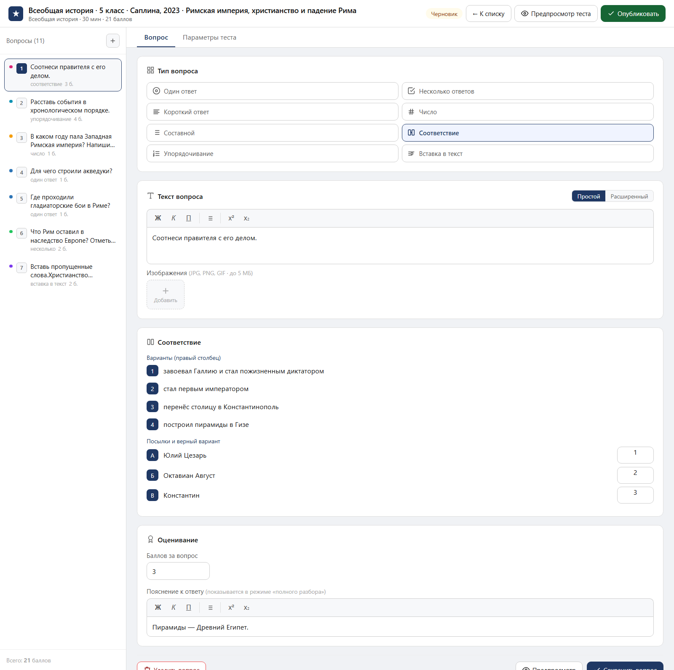The image size is (674, 670).
Task: Edit correct variant field for Юлий Цезарь
Action: (635, 455)
